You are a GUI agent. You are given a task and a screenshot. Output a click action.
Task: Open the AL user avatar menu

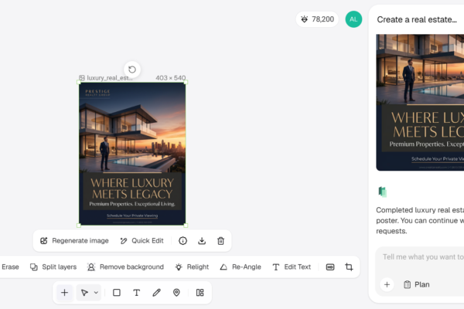pos(353,19)
